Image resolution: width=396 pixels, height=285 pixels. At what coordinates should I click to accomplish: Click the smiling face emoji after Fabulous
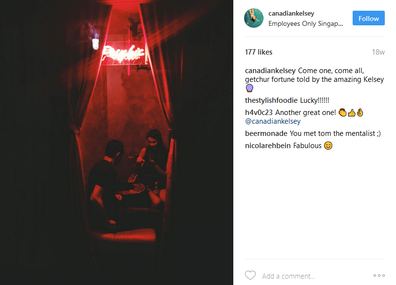tap(328, 146)
